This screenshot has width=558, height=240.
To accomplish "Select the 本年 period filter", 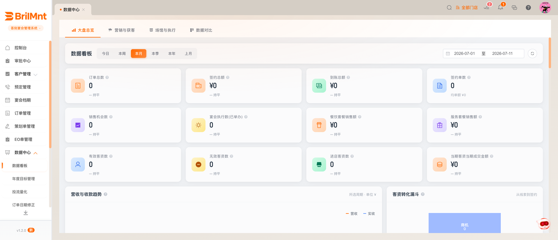I will [x=172, y=54].
